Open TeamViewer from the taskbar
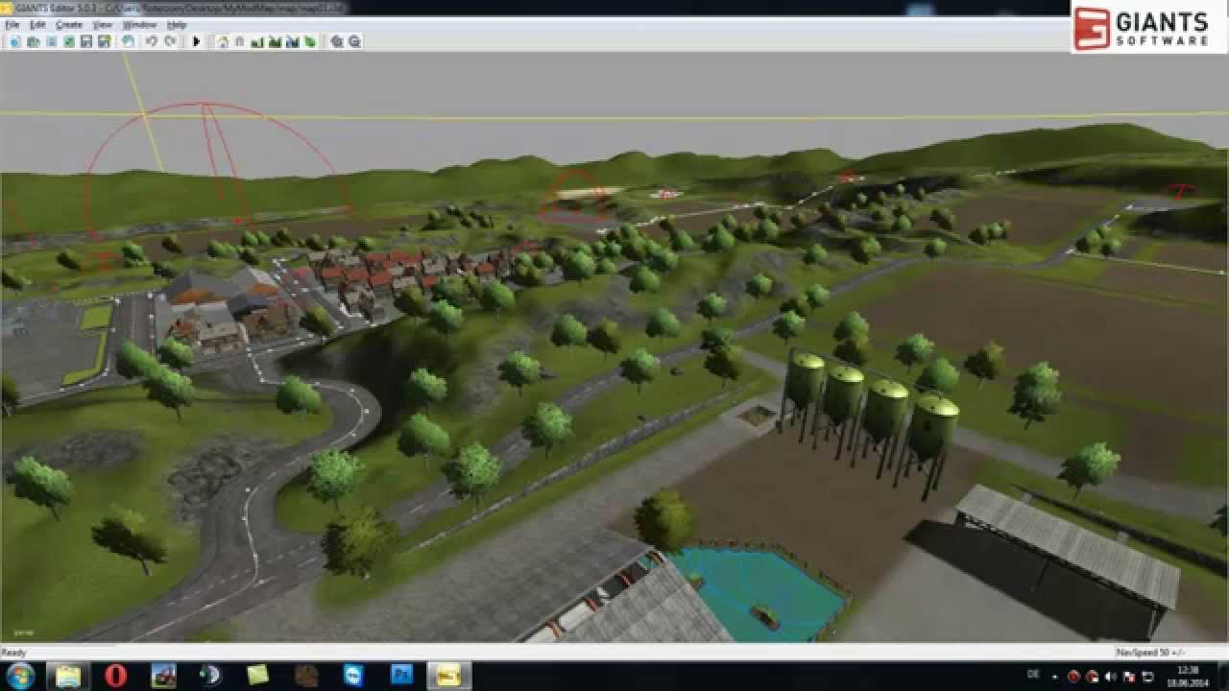The width and height of the screenshot is (1229, 691). pyautogui.click(x=353, y=676)
